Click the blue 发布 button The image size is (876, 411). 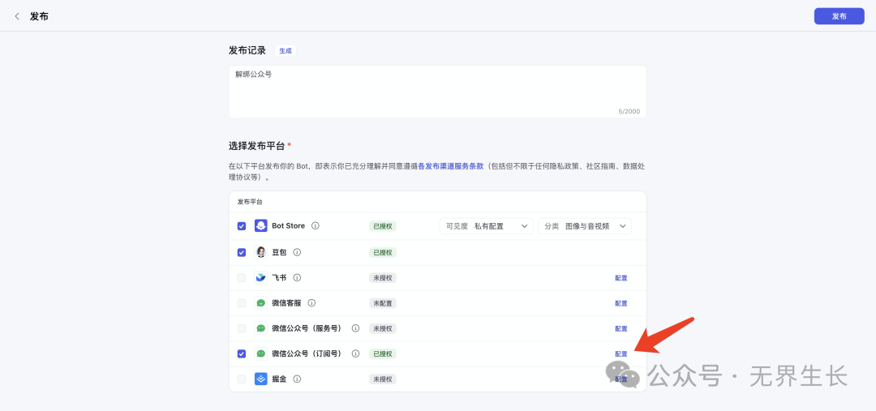(839, 16)
